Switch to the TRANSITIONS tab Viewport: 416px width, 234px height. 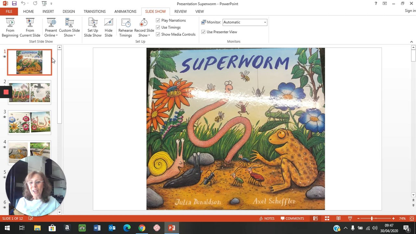[95, 11]
